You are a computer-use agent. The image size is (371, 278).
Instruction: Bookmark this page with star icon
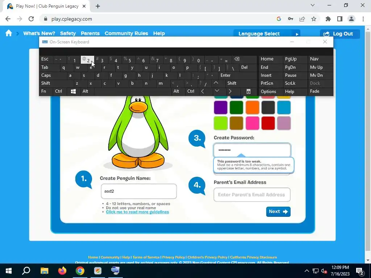pos(314,19)
